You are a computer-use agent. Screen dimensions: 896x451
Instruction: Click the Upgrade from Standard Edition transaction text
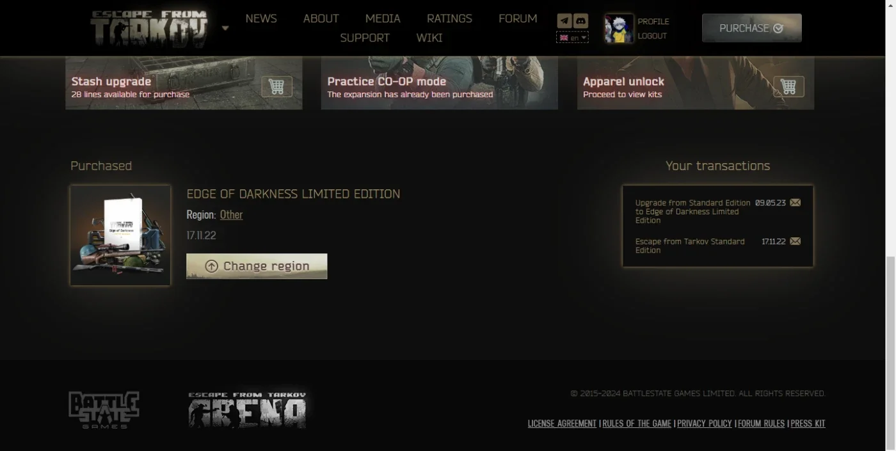pos(692,212)
